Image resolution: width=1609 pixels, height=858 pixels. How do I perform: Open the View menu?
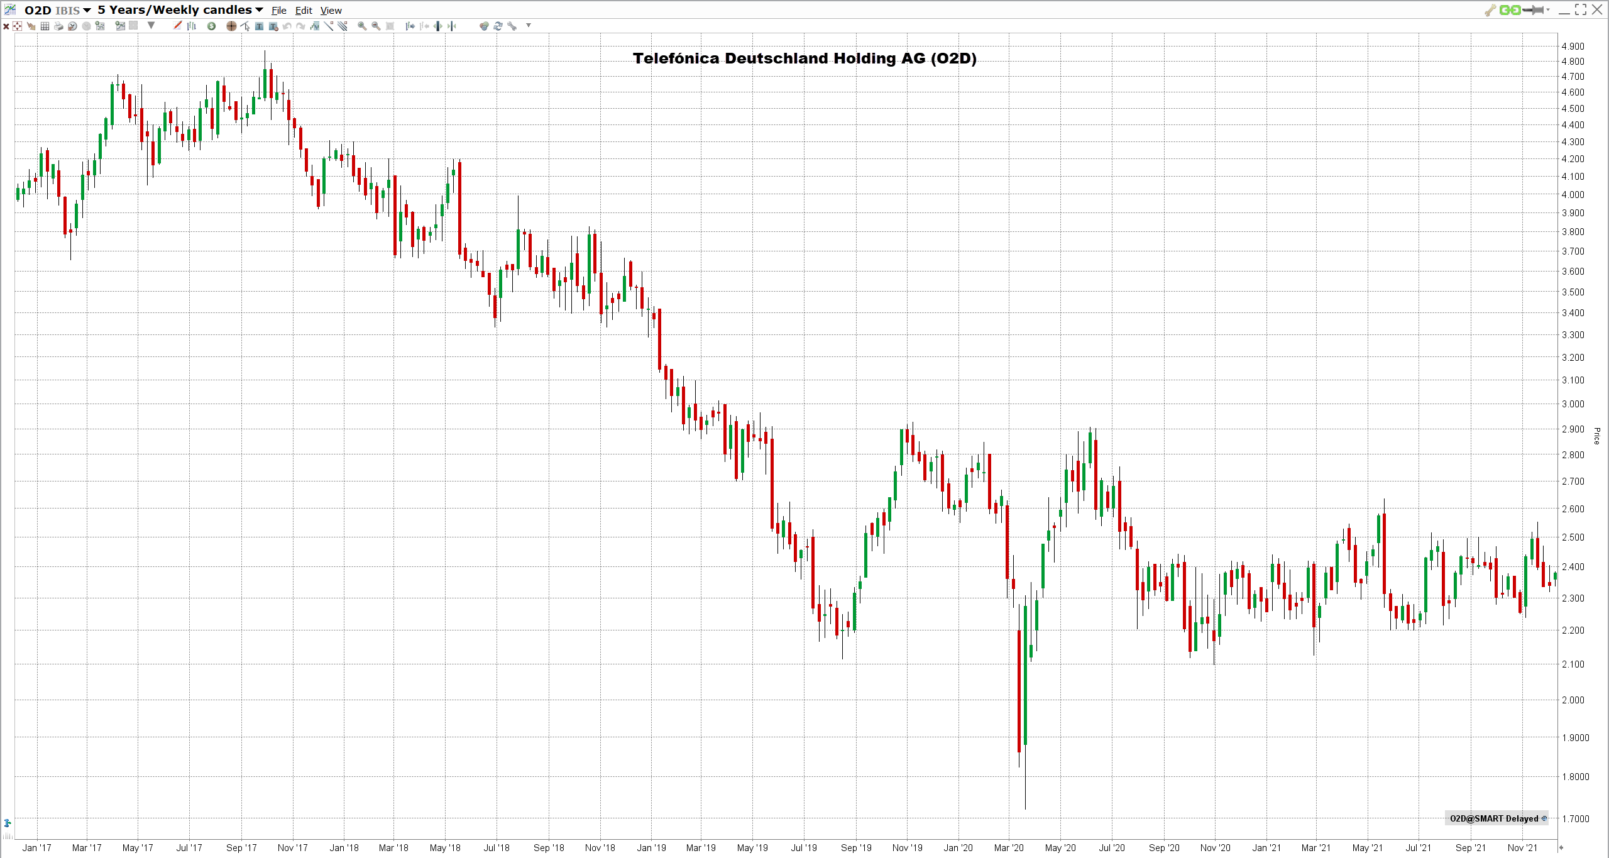point(331,11)
